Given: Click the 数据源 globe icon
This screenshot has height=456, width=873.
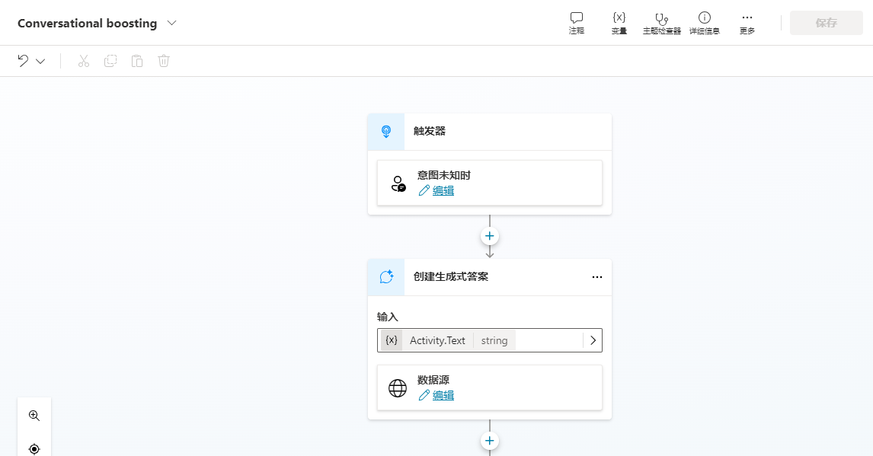Looking at the screenshot, I should 398,388.
